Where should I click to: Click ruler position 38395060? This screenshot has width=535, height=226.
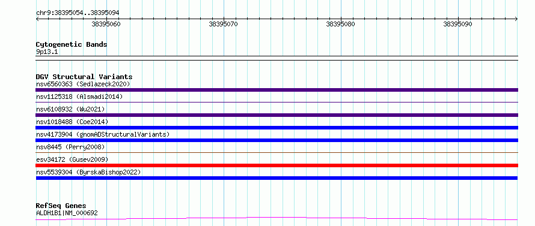point(106,24)
